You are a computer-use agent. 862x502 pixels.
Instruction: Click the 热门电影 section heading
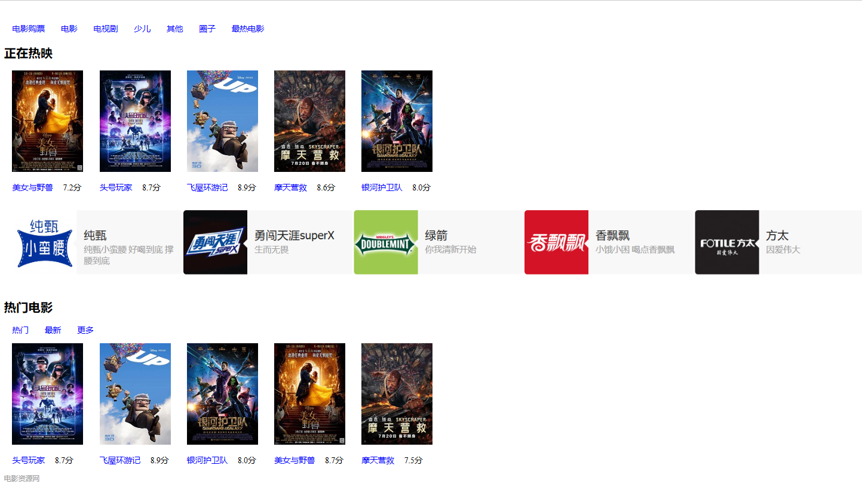click(x=29, y=308)
